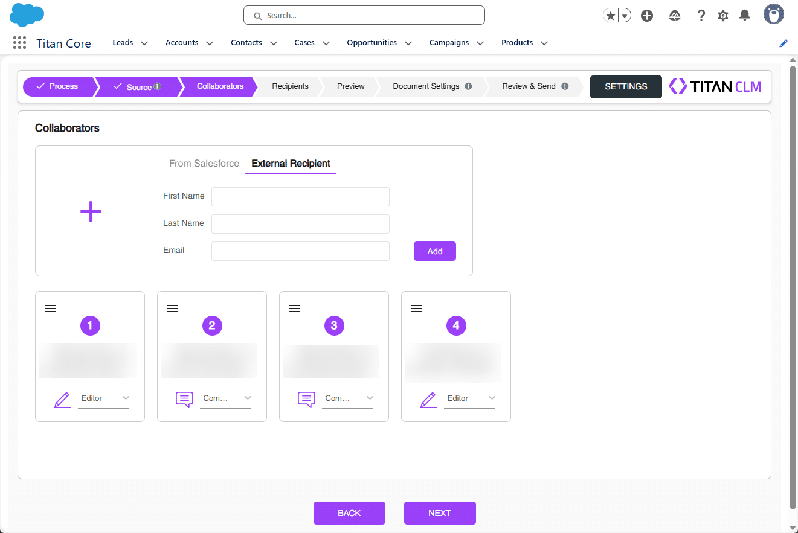The height and width of the screenshot is (533, 798).
Task: Open the hamburger menu on collaborator 4 card
Action: click(416, 308)
